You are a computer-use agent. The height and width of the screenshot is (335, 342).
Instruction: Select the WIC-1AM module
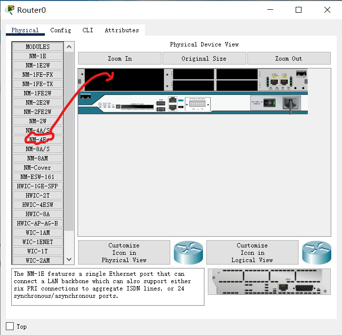click(x=38, y=233)
